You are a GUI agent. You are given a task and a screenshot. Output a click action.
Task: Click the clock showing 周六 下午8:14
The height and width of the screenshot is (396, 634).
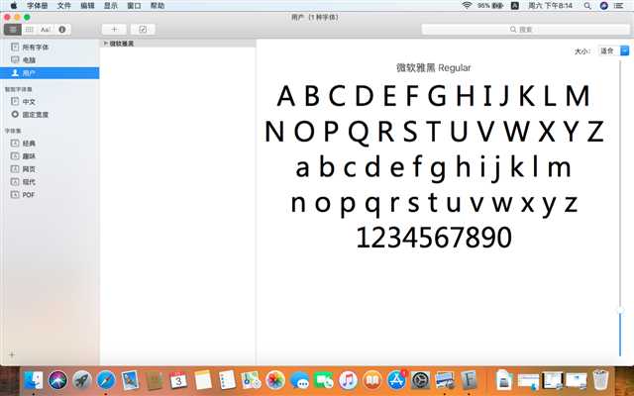tap(551, 6)
